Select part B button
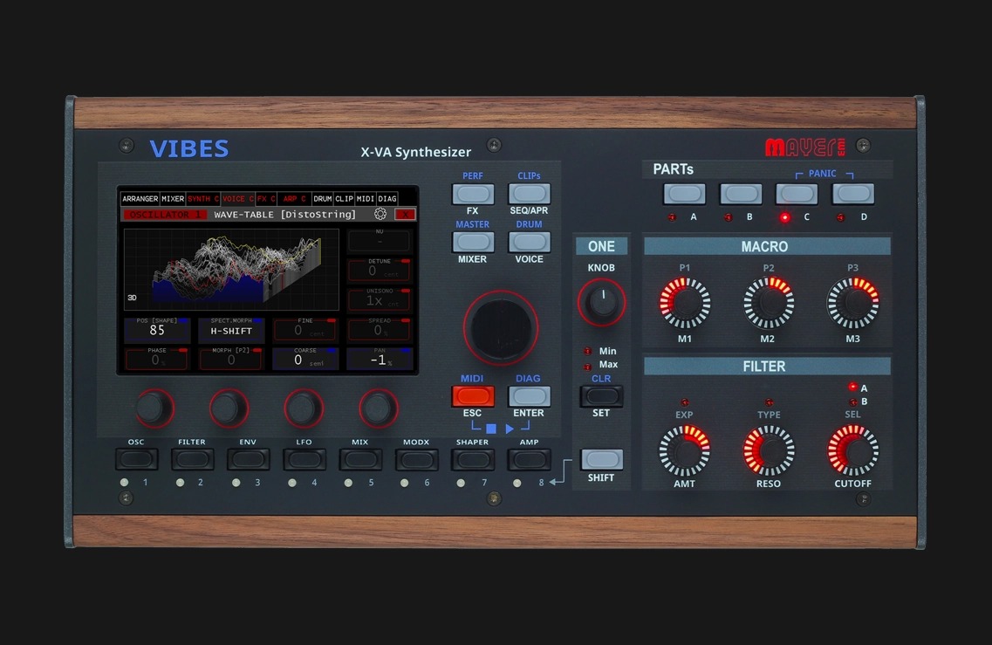 coord(740,194)
